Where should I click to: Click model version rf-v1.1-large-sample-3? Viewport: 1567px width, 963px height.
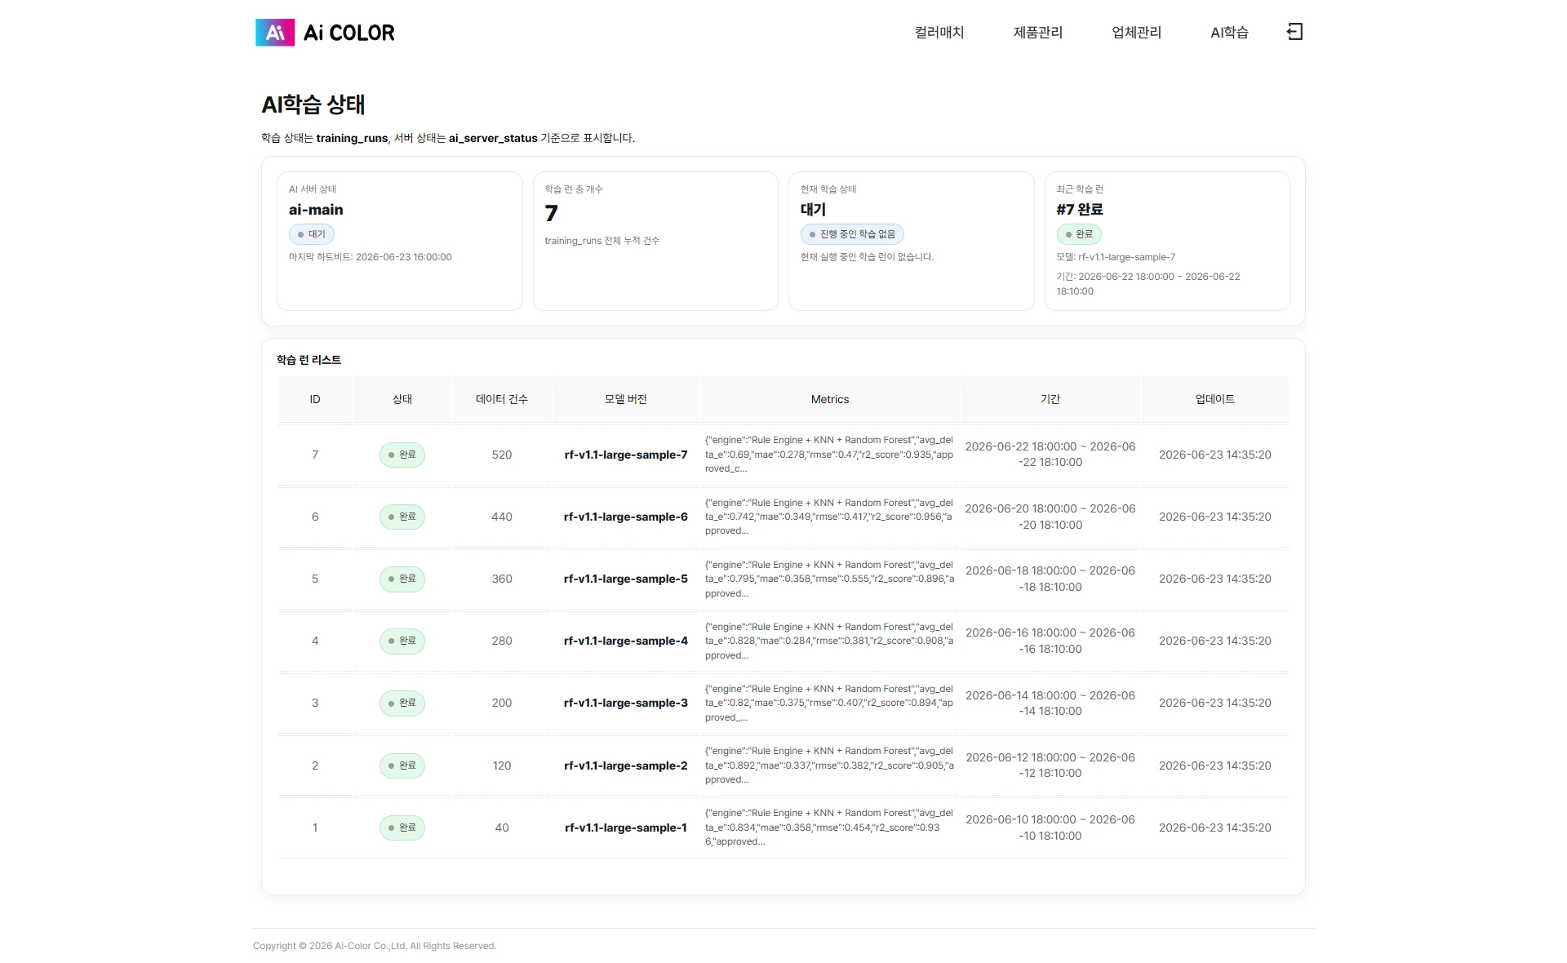626,703
